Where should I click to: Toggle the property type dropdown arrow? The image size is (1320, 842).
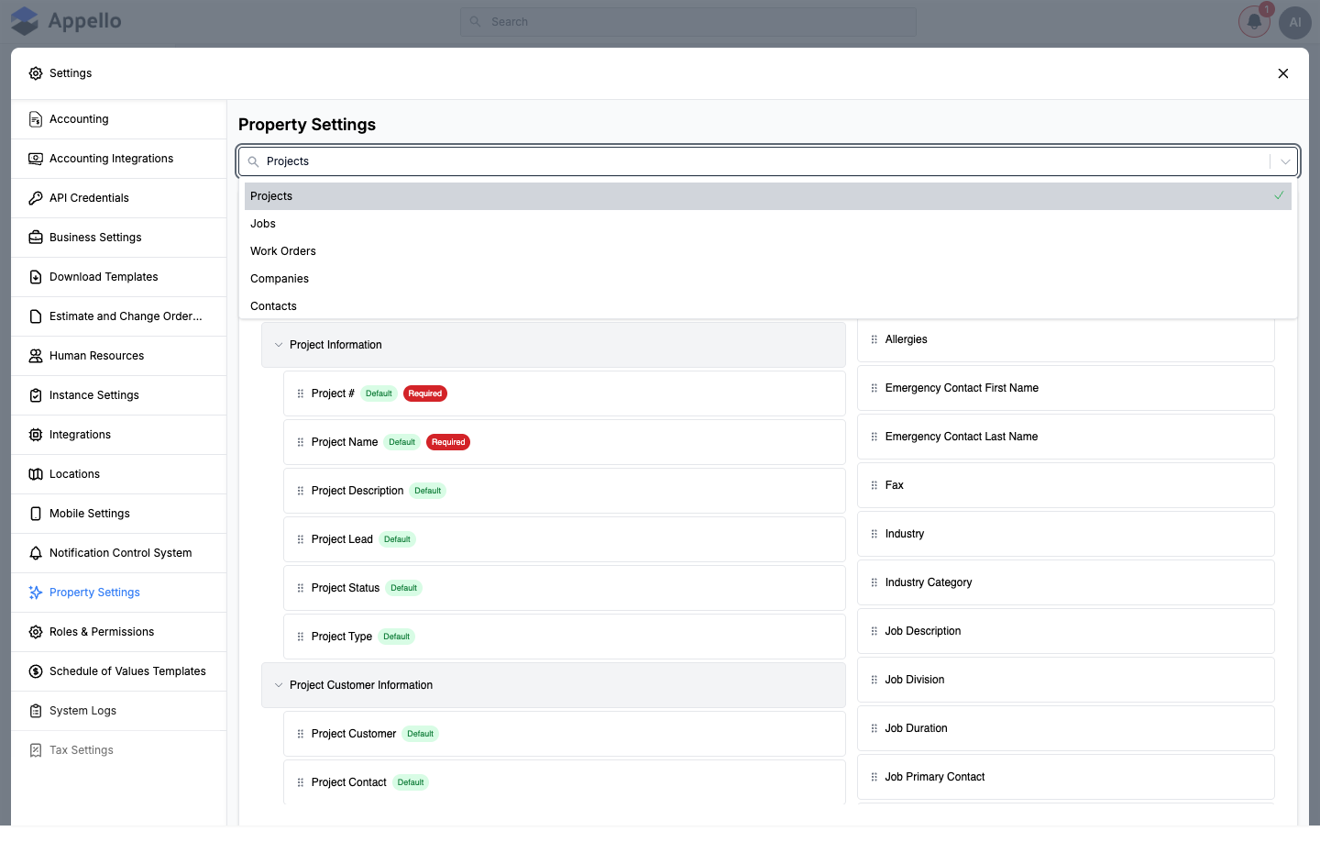coord(1285,161)
